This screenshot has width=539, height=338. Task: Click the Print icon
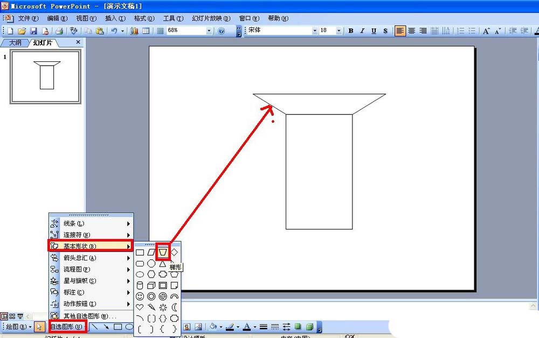[59, 31]
